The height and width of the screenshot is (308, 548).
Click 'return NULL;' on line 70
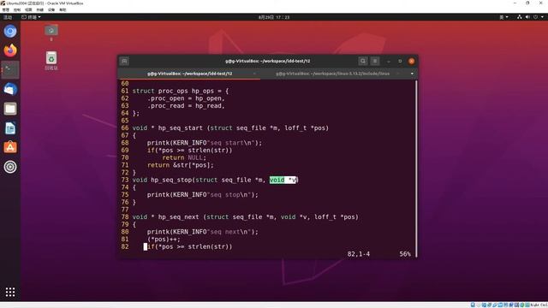pyautogui.click(x=184, y=157)
